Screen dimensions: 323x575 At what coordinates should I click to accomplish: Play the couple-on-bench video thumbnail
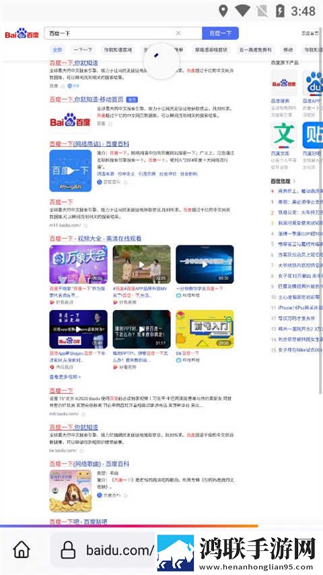(x=142, y=264)
